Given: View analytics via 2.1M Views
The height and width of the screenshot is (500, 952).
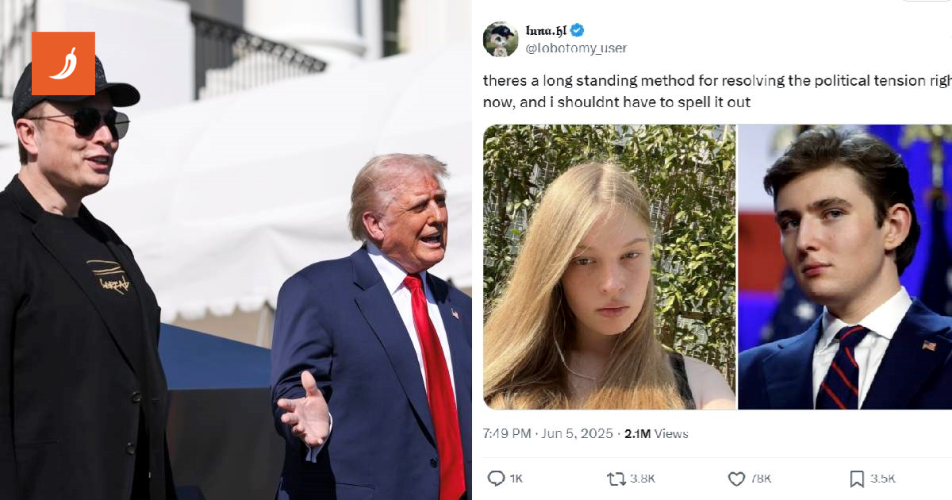Looking at the screenshot, I should click(656, 433).
